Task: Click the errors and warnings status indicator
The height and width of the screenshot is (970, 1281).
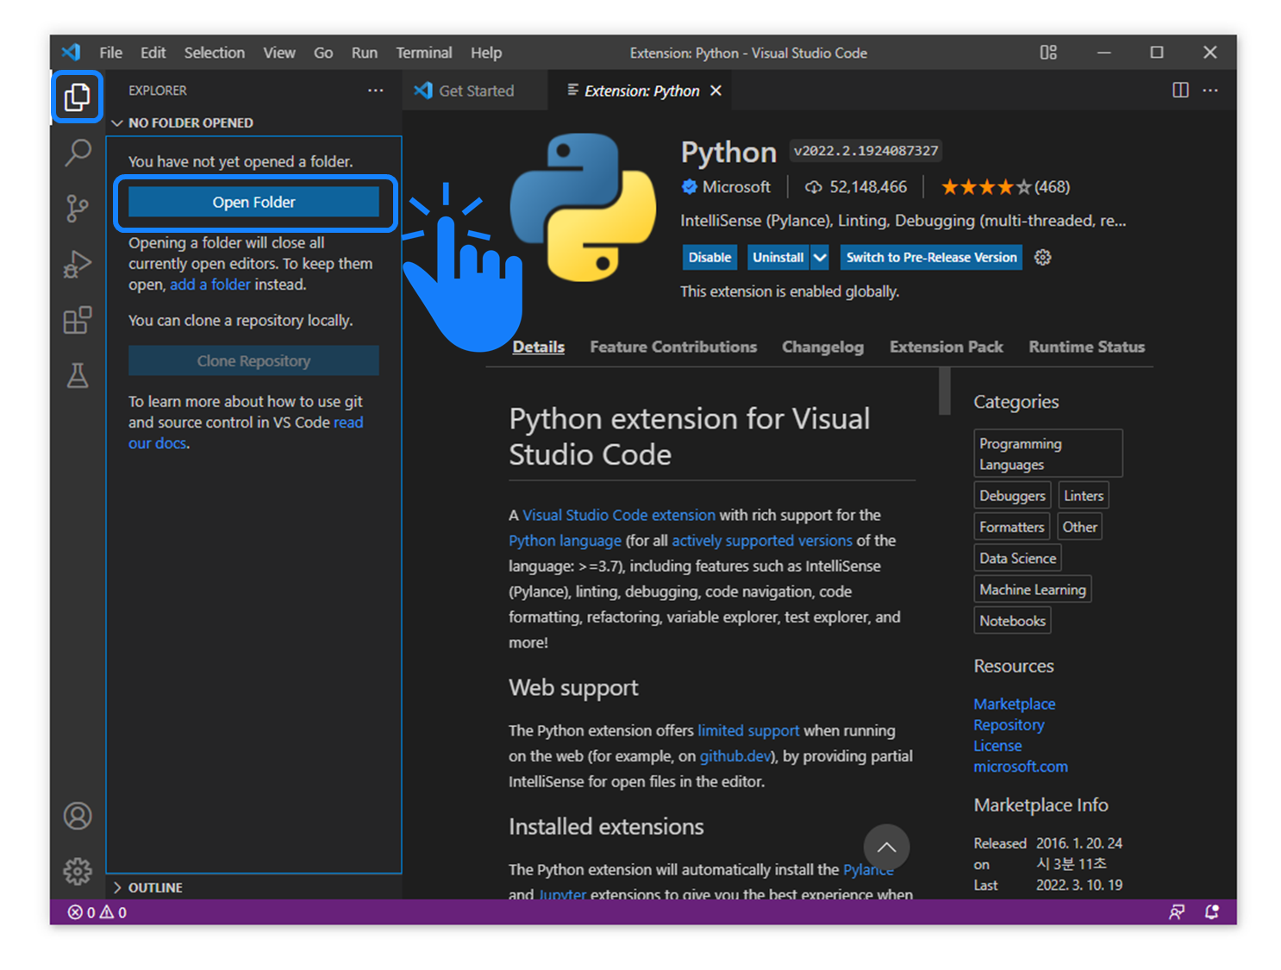Action: click(97, 912)
